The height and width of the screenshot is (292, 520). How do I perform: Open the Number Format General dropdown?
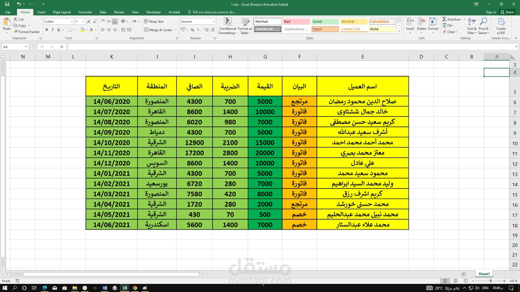pyautogui.click(x=214, y=21)
